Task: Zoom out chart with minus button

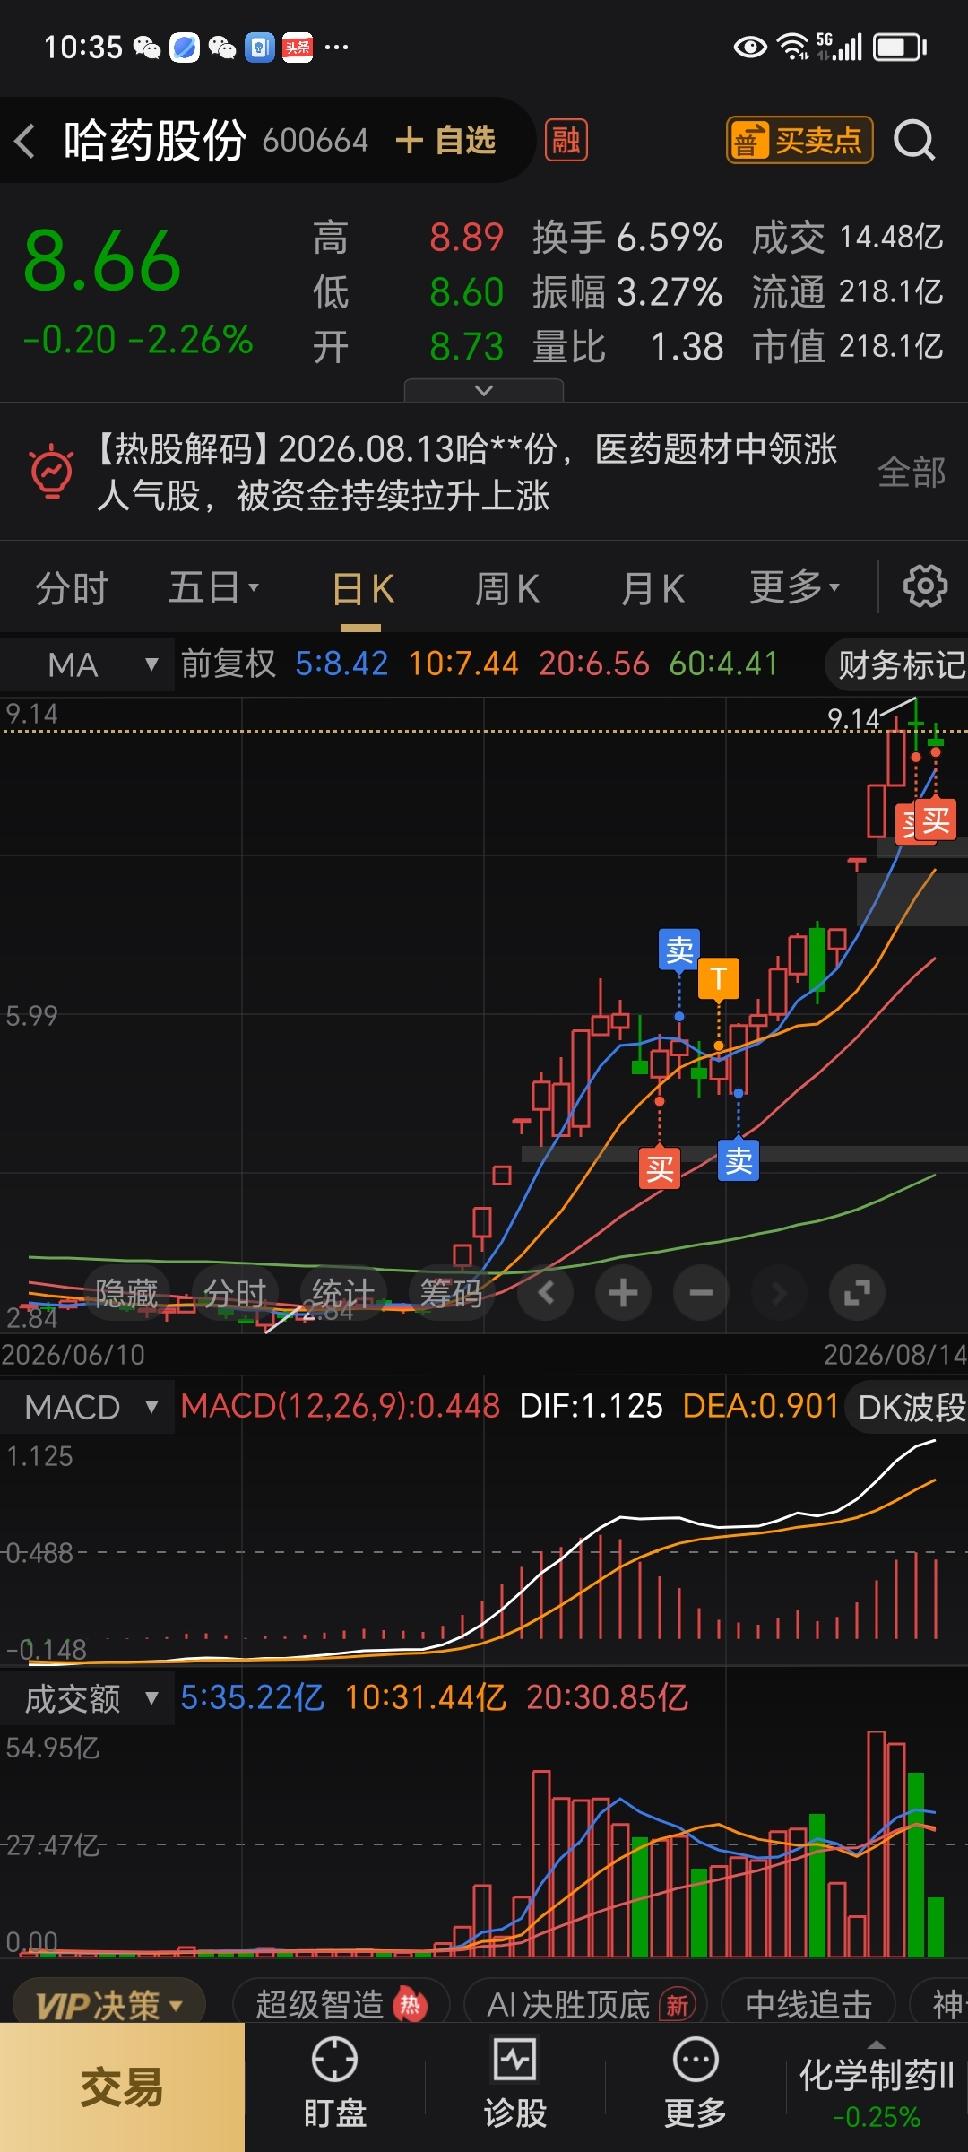Action: (701, 1292)
